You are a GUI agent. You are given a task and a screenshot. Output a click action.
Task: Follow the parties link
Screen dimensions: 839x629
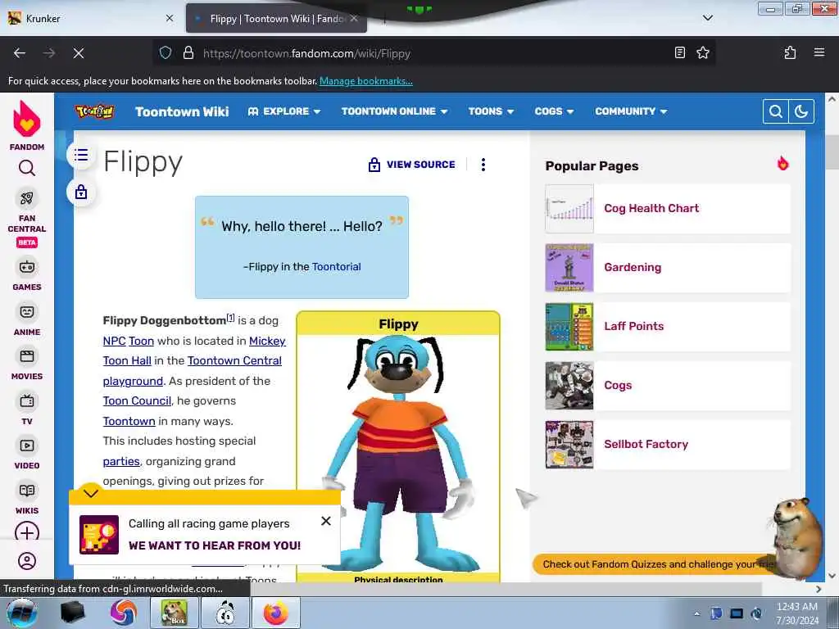(121, 461)
